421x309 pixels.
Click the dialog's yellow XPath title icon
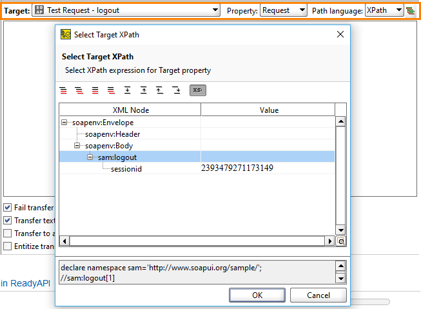pyautogui.click(x=66, y=35)
